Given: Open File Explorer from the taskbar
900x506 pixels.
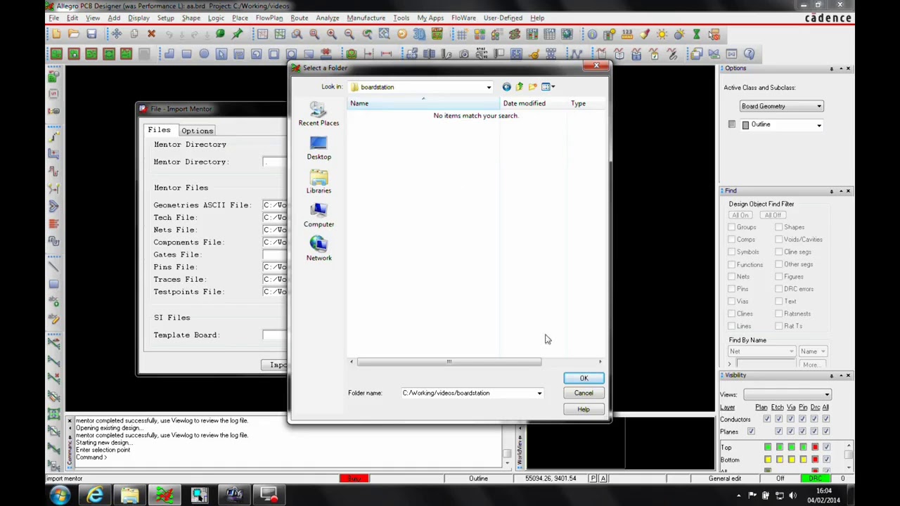Looking at the screenshot, I should 130,495.
